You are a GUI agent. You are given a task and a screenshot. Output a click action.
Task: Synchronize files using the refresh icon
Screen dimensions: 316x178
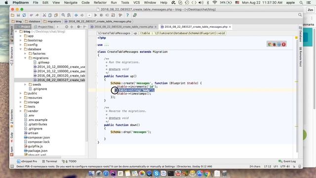pyautogui.click(x=24, y=15)
